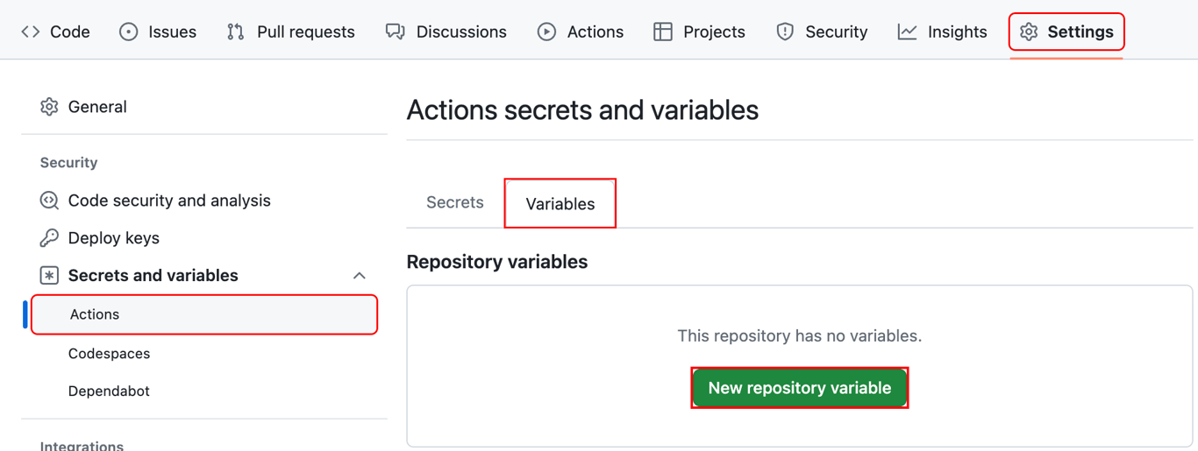The height and width of the screenshot is (451, 1198).
Task: Click the General gear icon in sidebar
Action: tap(49, 107)
